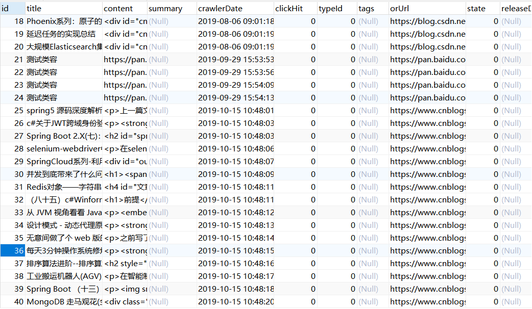The image size is (532, 309).
Task: Select title 'Spring Boot (十三)'
Action: [x=64, y=289]
